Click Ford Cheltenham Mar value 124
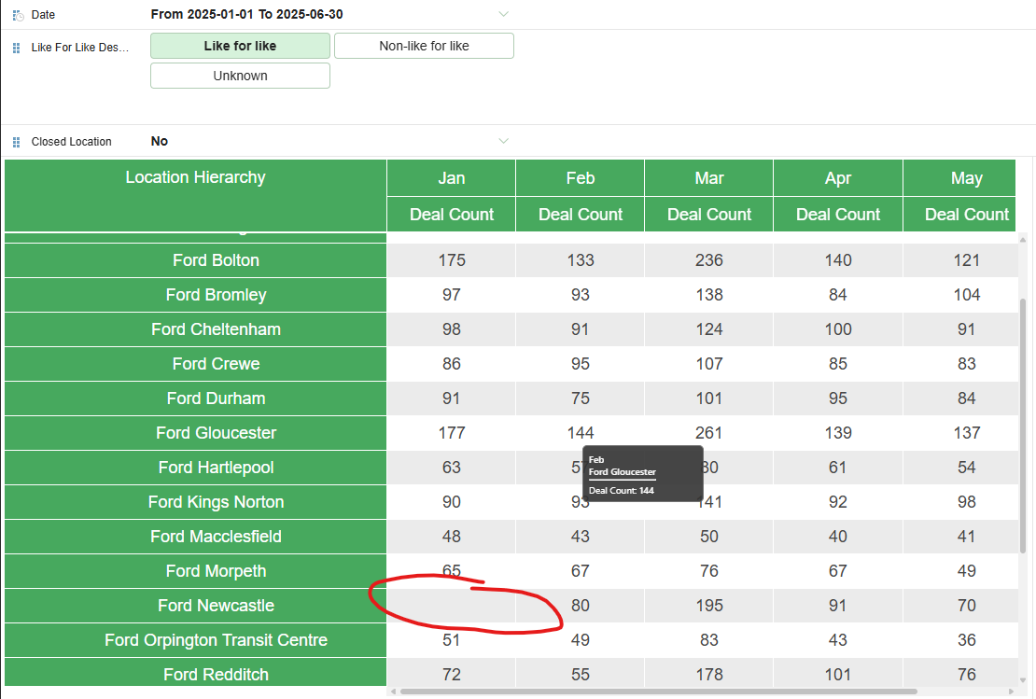Viewport: 1036px width, 699px height. (x=709, y=329)
